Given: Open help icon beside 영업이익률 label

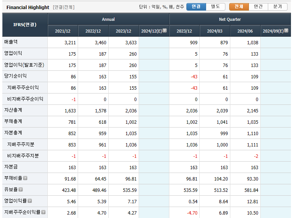Looking at the screenshot, I should coord(30,201).
